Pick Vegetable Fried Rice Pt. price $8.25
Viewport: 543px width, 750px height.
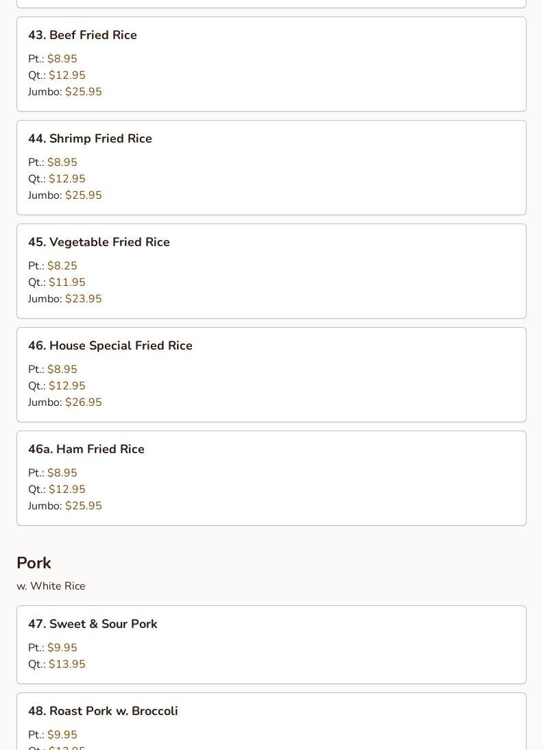pyautogui.click(x=62, y=266)
